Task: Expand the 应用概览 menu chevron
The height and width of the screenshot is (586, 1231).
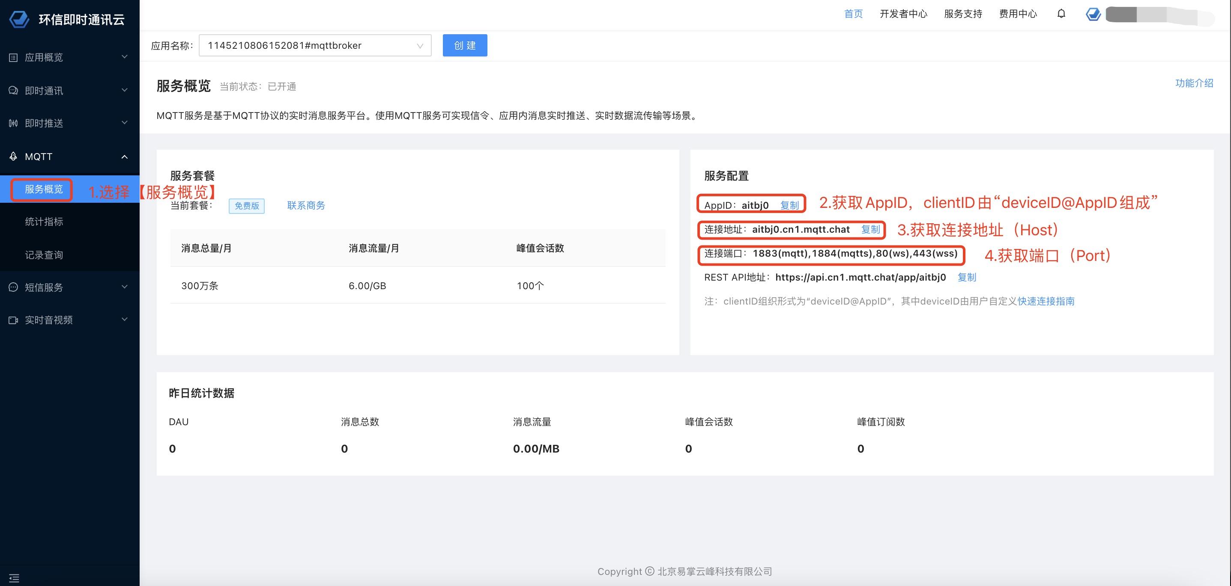Action: pos(125,57)
